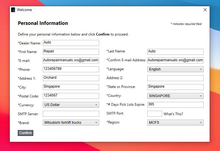Open the Region dropdown showing MCFS
The width and height of the screenshot is (220, 151).
tap(175, 123)
